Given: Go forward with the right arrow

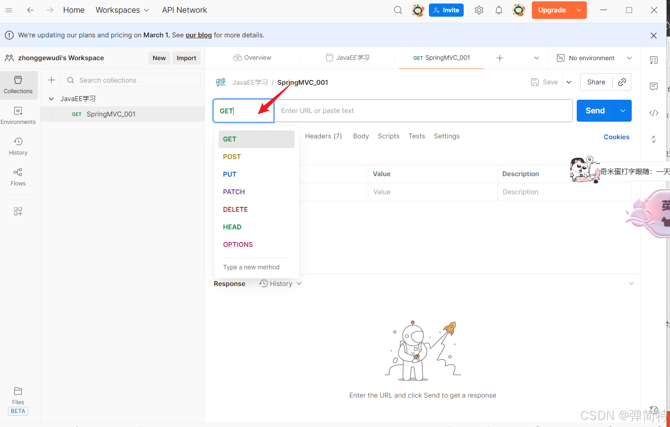Looking at the screenshot, I should 50,10.
